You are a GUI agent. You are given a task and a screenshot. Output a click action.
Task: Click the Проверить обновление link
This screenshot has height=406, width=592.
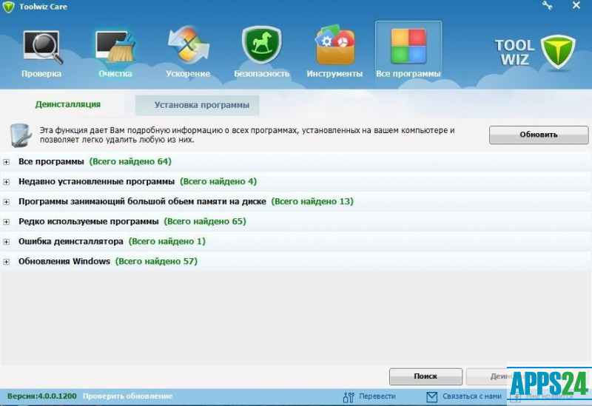[x=127, y=396]
